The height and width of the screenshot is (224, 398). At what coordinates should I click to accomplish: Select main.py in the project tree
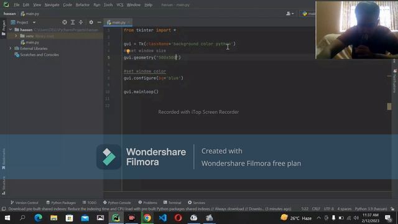[x=32, y=42]
